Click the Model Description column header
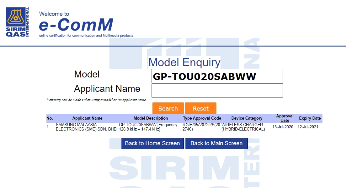The height and width of the screenshot is (188, 346). pyautogui.click(x=151, y=118)
